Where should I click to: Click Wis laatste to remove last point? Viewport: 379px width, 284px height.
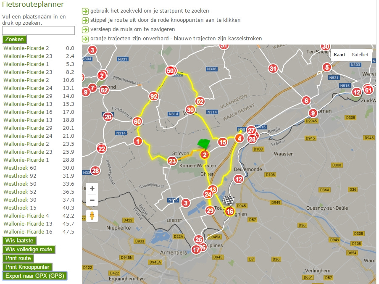[19, 240]
